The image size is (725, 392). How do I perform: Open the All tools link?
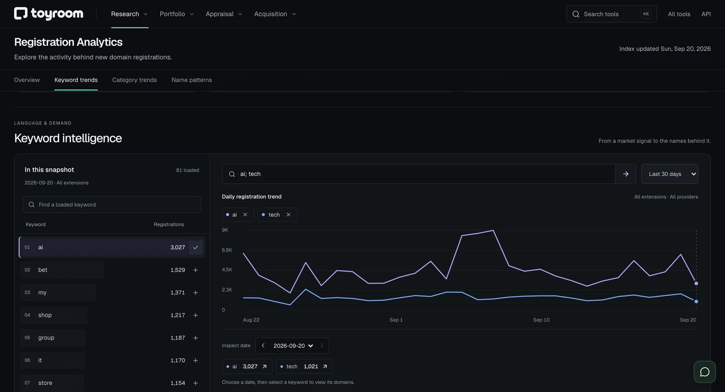point(679,14)
